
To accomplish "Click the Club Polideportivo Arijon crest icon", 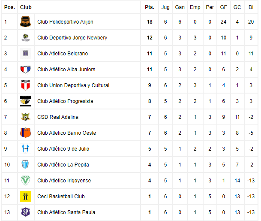I will coord(25,21).
